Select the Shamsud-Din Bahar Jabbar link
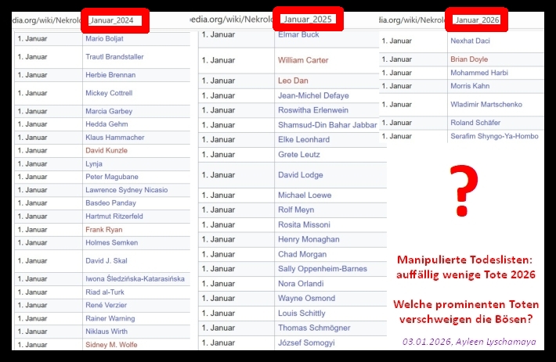556x362 pixels. point(327,125)
